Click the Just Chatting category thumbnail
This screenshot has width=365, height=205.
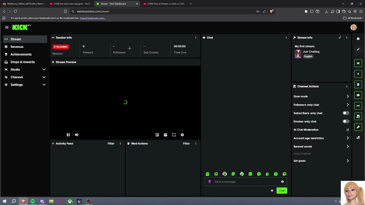pyautogui.click(x=298, y=54)
